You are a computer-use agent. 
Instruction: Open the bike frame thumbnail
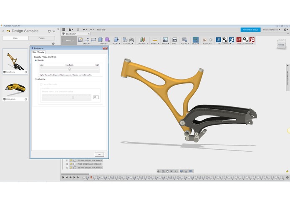[15, 61]
